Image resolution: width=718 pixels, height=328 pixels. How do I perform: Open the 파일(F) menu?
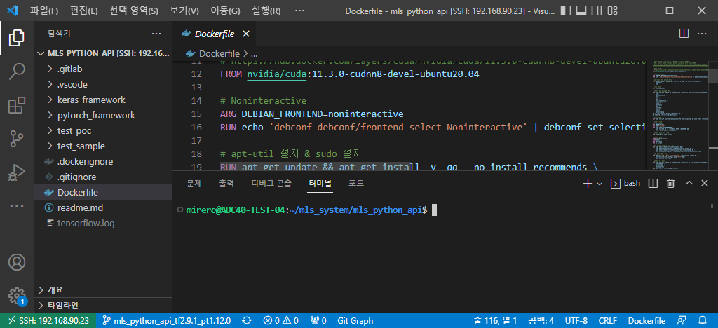[x=44, y=10]
